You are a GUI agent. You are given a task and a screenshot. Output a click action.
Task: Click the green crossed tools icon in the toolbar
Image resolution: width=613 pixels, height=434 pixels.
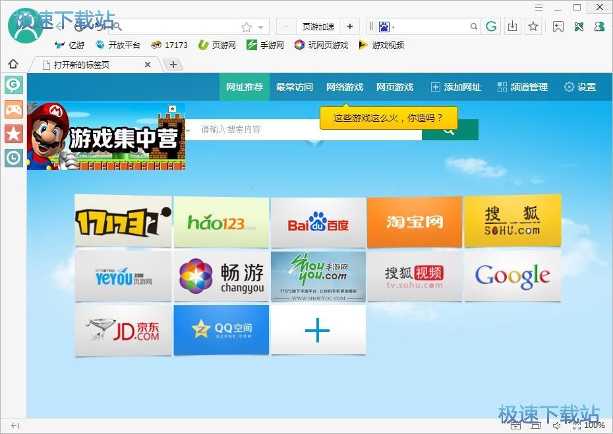[x=579, y=26]
